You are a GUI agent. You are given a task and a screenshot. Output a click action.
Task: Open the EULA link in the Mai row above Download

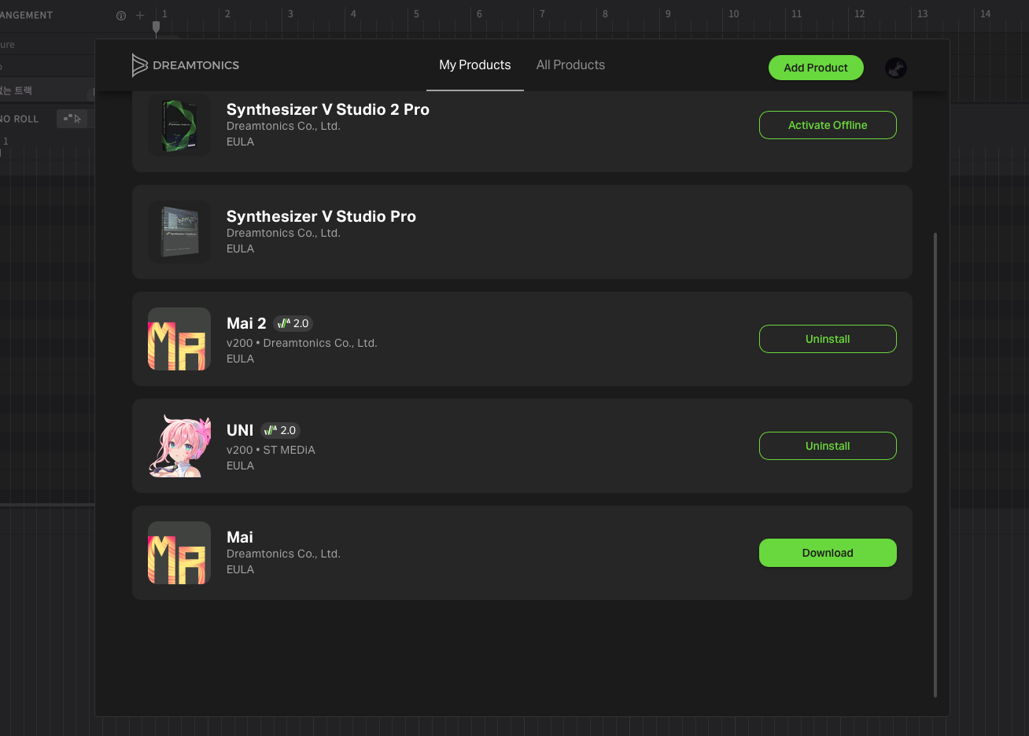tap(240, 569)
